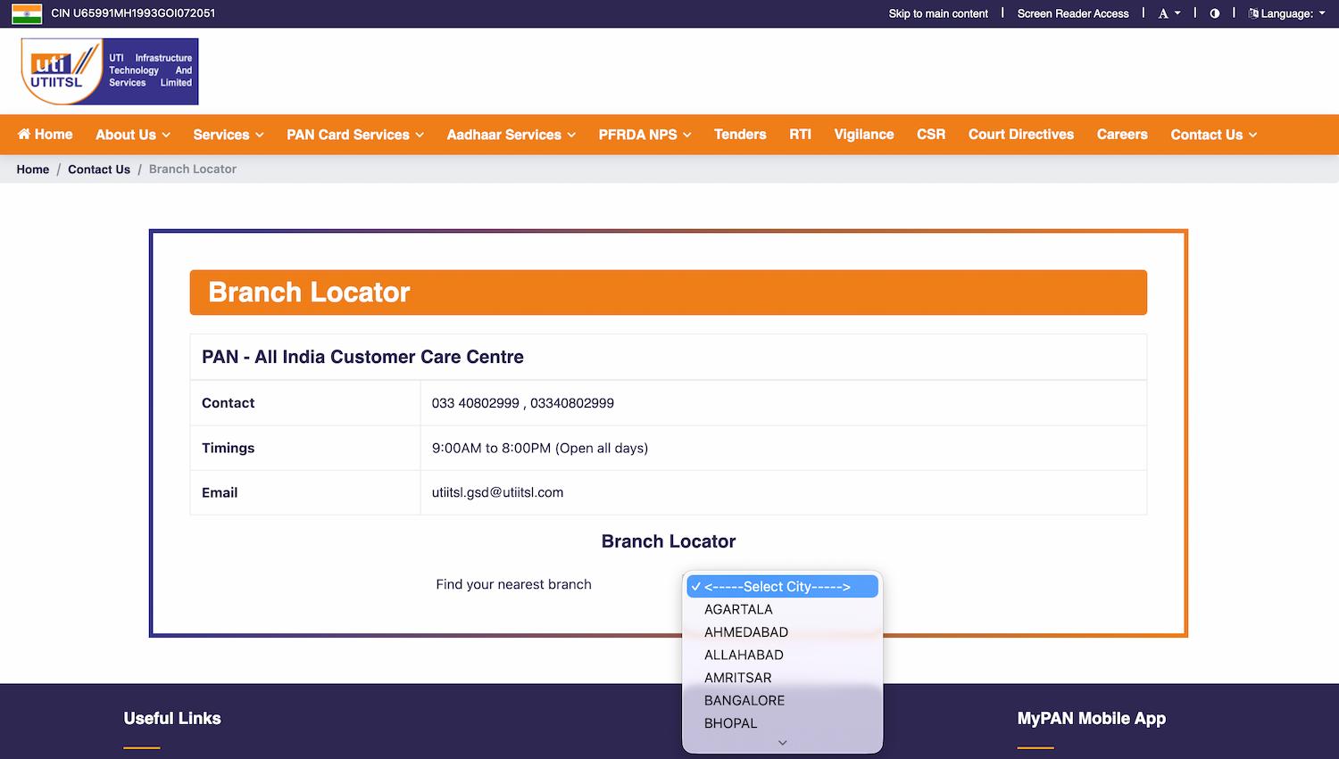This screenshot has height=759, width=1339.
Task: Open the Tenders page
Action: (x=739, y=135)
